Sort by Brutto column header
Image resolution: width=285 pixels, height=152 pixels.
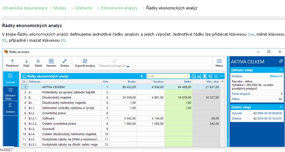coord(123,82)
